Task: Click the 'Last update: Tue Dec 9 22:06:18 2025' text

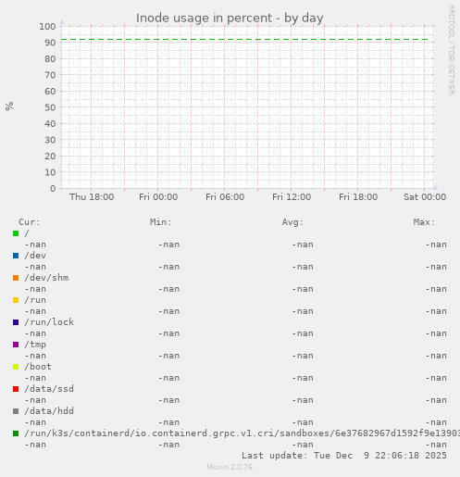Action: [x=344, y=456]
